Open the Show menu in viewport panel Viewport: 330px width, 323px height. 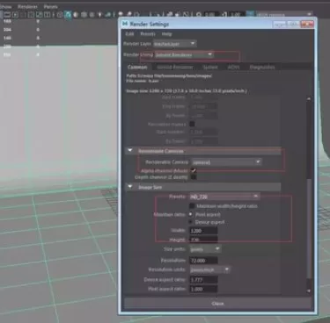[x=6, y=6]
